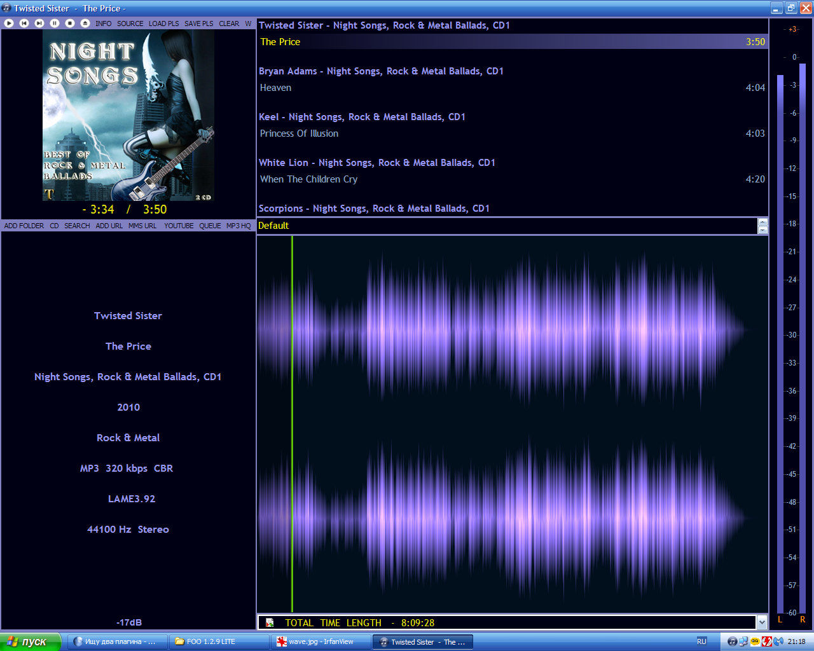The height and width of the screenshot is (651, 814).
Task: Click ADD FOLDER button
Action: pyautogui.click(x=24, y=226)
